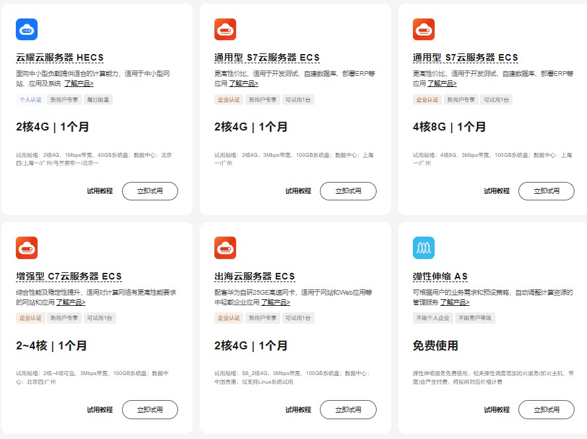Click 企业认证 tag on 出海云服务器 card

pyautogui.click(x=229, y=318)
